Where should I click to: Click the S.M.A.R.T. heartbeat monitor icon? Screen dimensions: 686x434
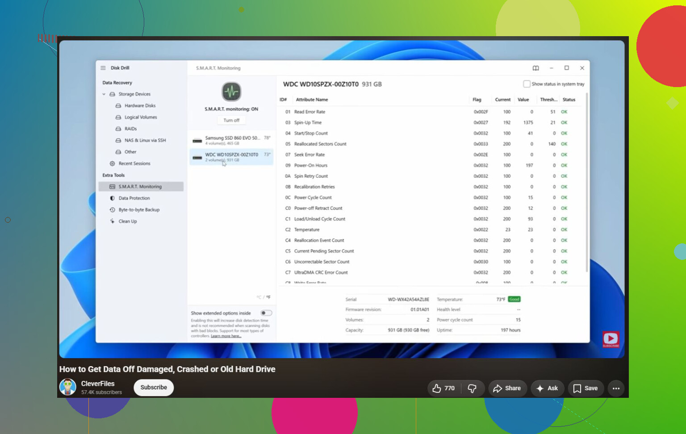pyautogui.click(x=231, y=92)
